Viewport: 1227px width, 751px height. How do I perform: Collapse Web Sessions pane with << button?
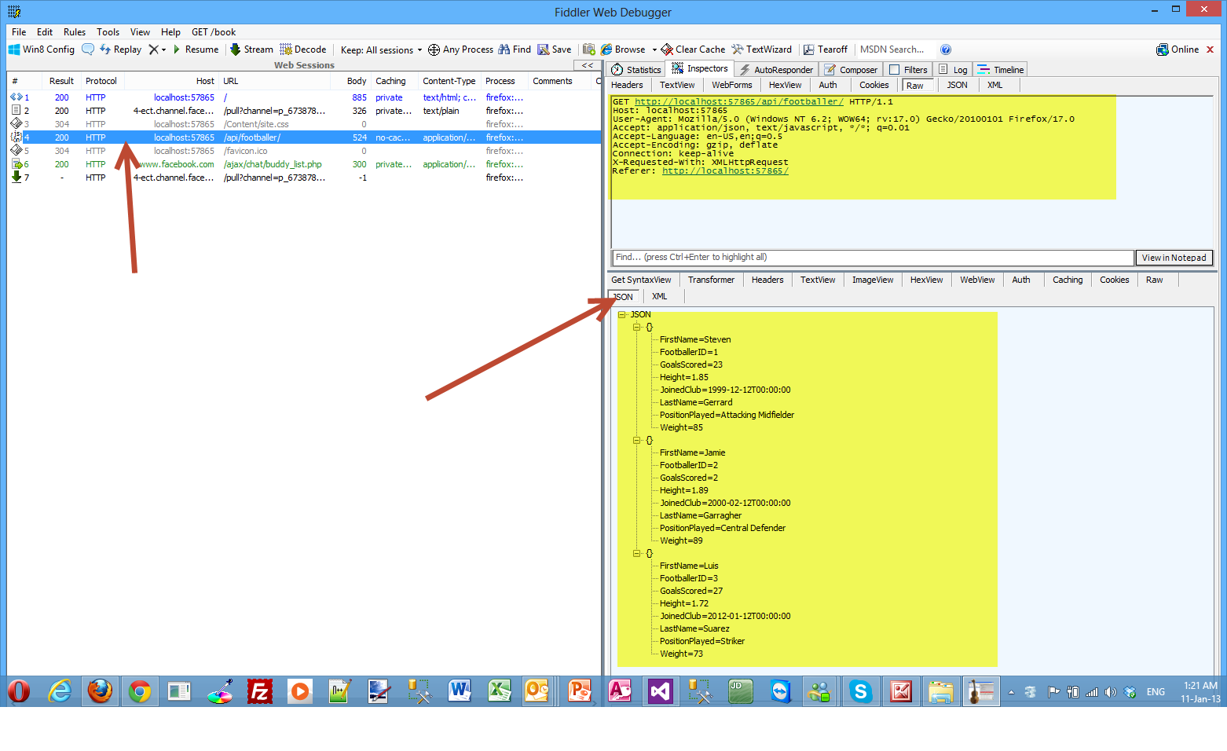(x=587, y=65)
